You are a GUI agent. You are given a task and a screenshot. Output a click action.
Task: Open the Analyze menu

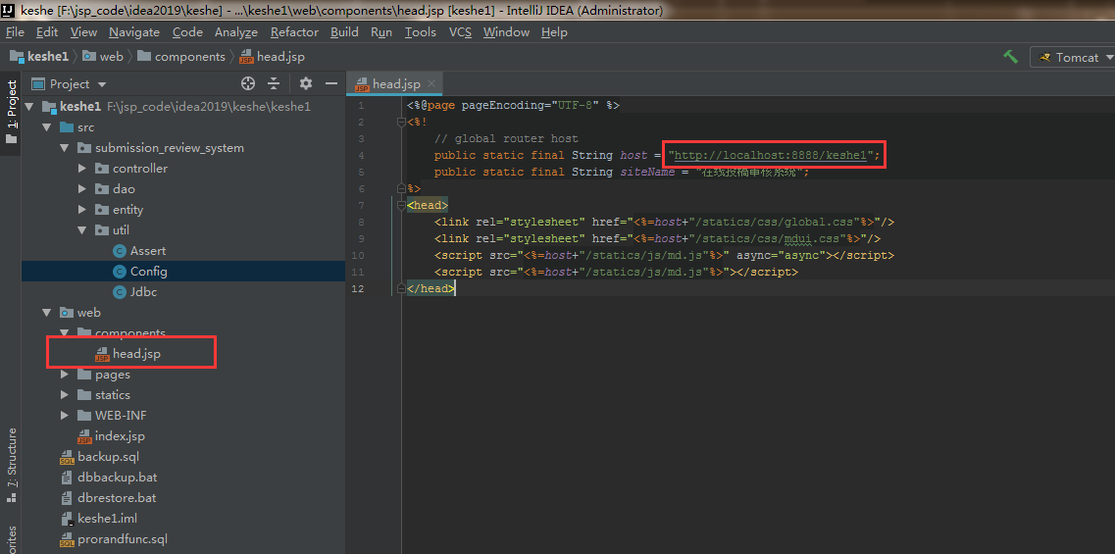[x=236, y=32]
